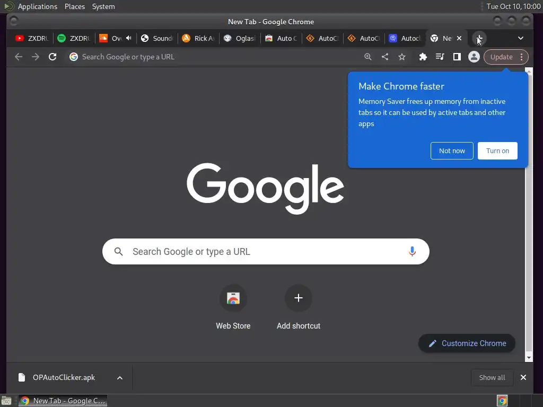Open the System menu
The image size is (543, 407).
103,6
